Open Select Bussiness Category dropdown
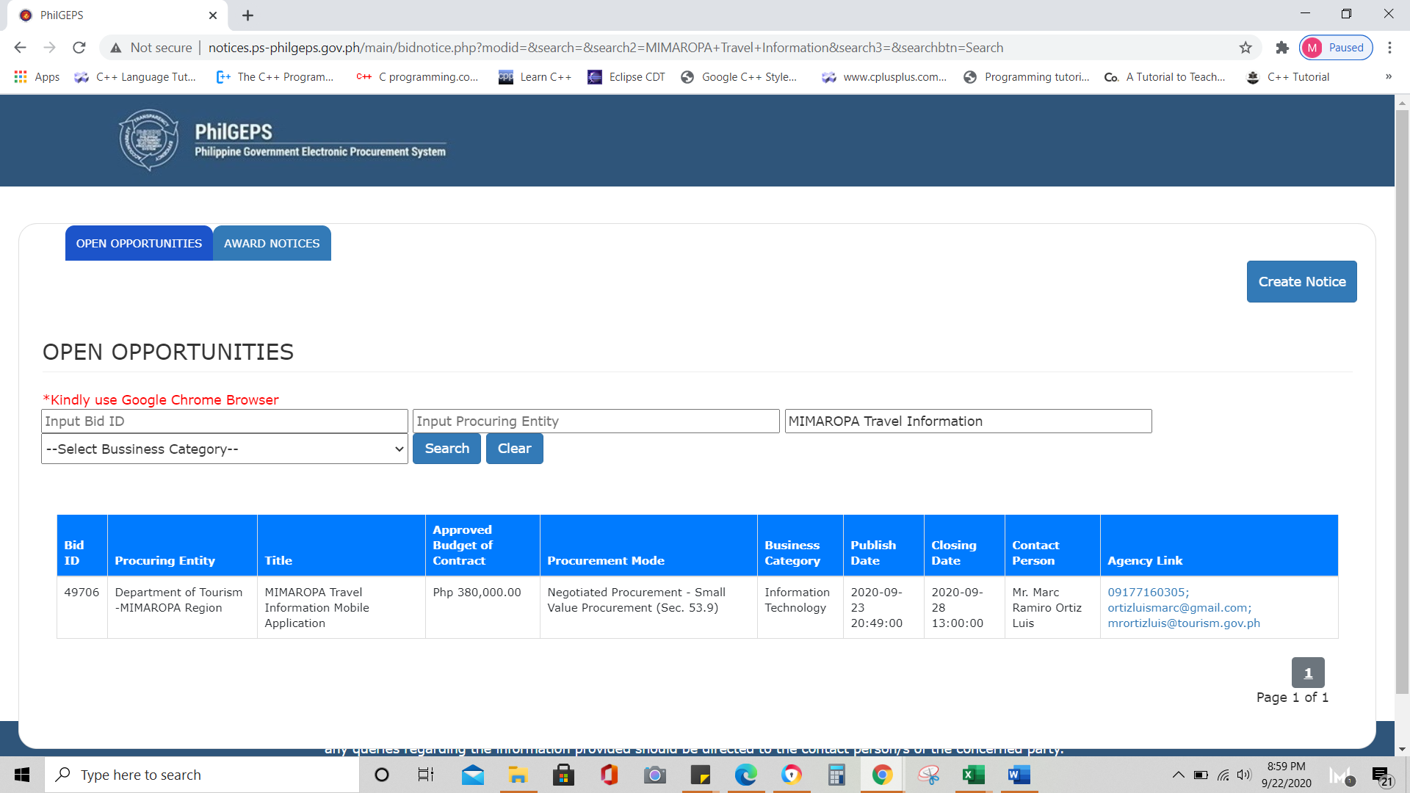The image size is (1410, 793). 225,449
